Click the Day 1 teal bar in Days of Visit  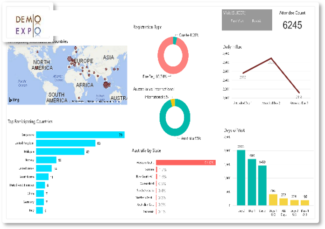[252, 182]
